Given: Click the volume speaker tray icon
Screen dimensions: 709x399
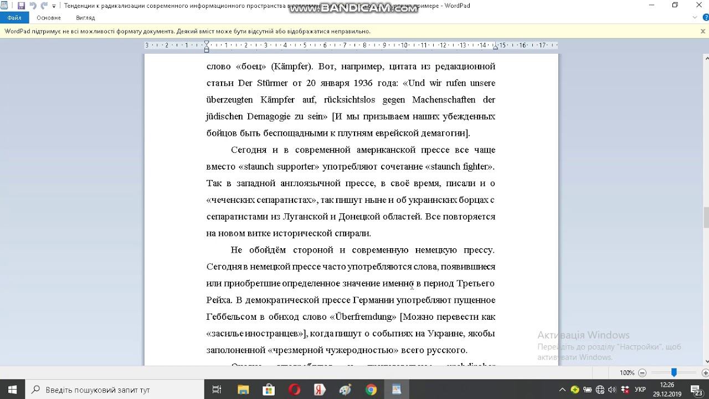Looking at the screenshot, I should tap(612, 390).
